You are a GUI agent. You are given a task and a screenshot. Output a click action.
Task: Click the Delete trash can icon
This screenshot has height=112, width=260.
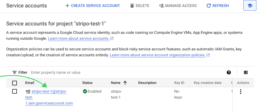(x=132, y=6)
